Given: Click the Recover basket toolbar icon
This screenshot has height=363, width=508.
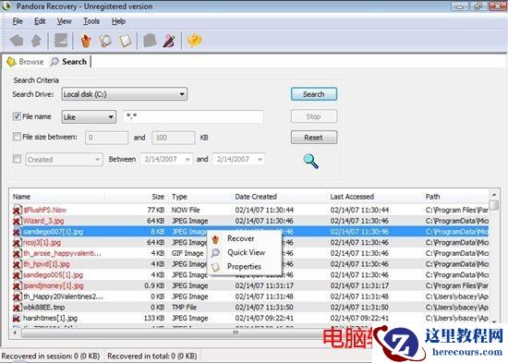Looking at the screenshot, I should point(86,41).
